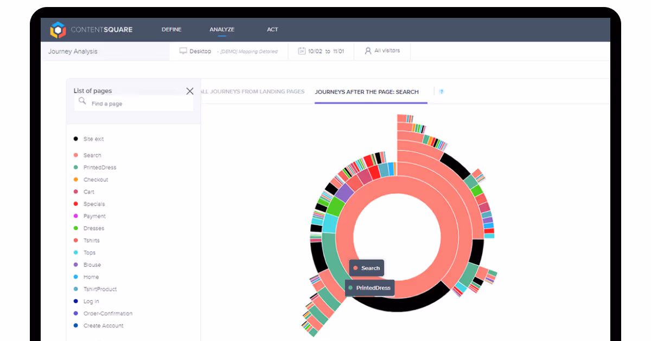This screenshot has height=341, width=651.
Task: Click the Journey Analysis title
Action: coord(73,51)
